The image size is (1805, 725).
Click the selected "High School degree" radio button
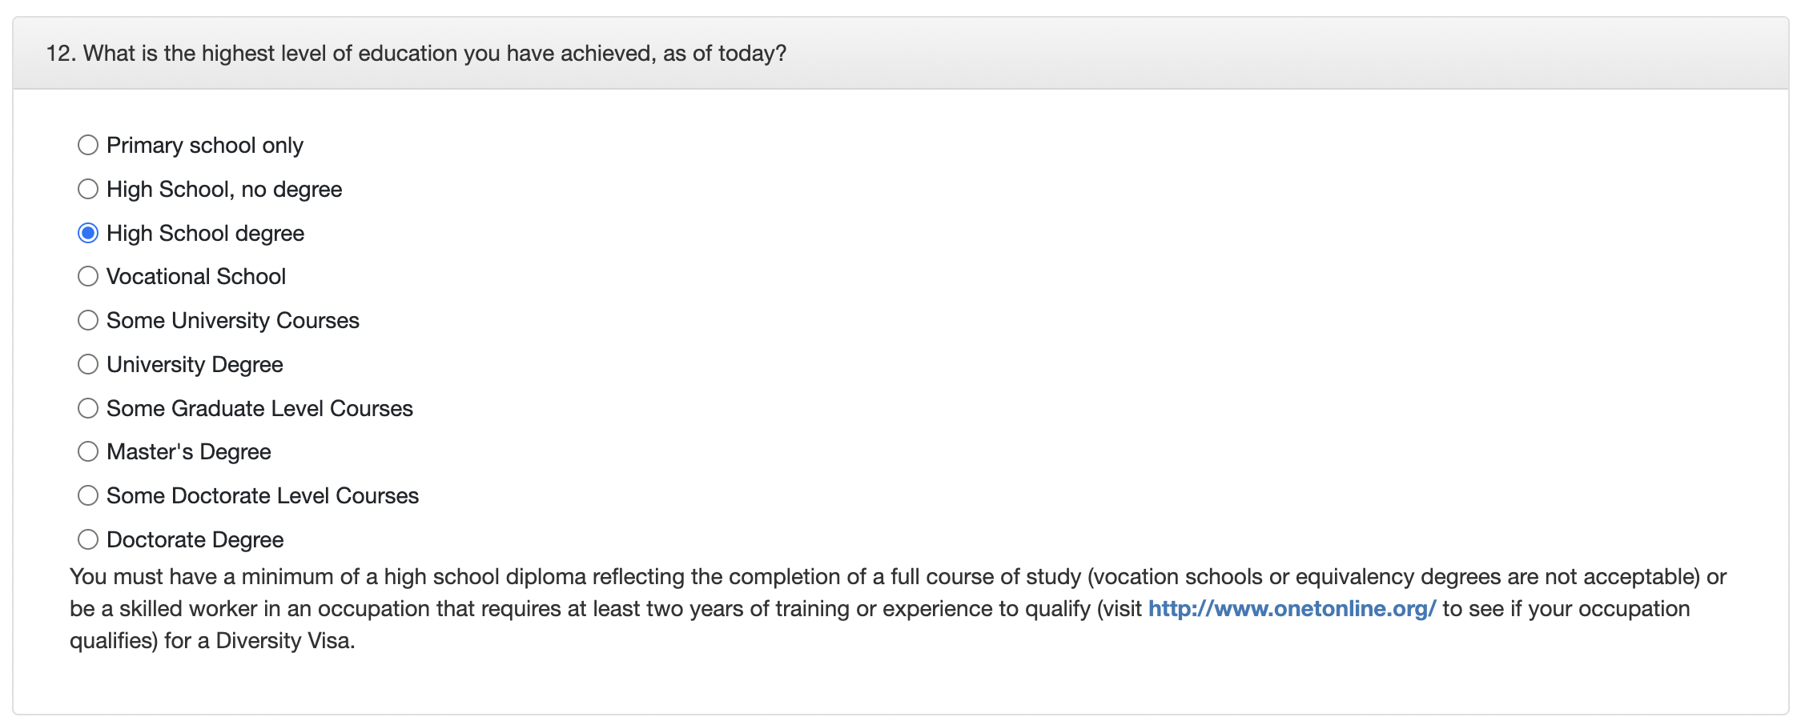(x=88, y=233)
